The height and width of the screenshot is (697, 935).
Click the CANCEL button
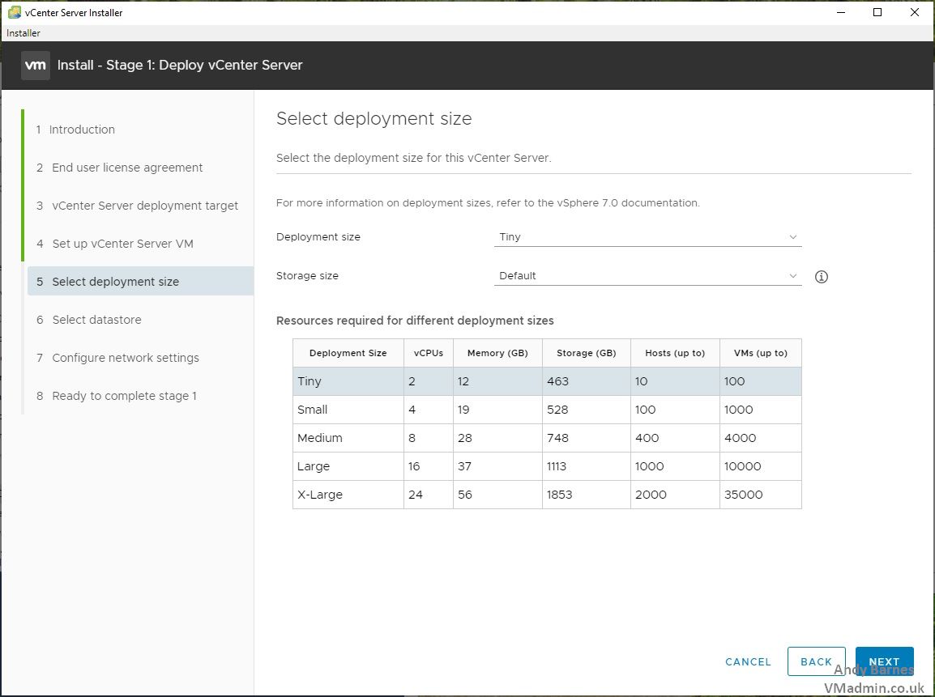coord(749,662)
